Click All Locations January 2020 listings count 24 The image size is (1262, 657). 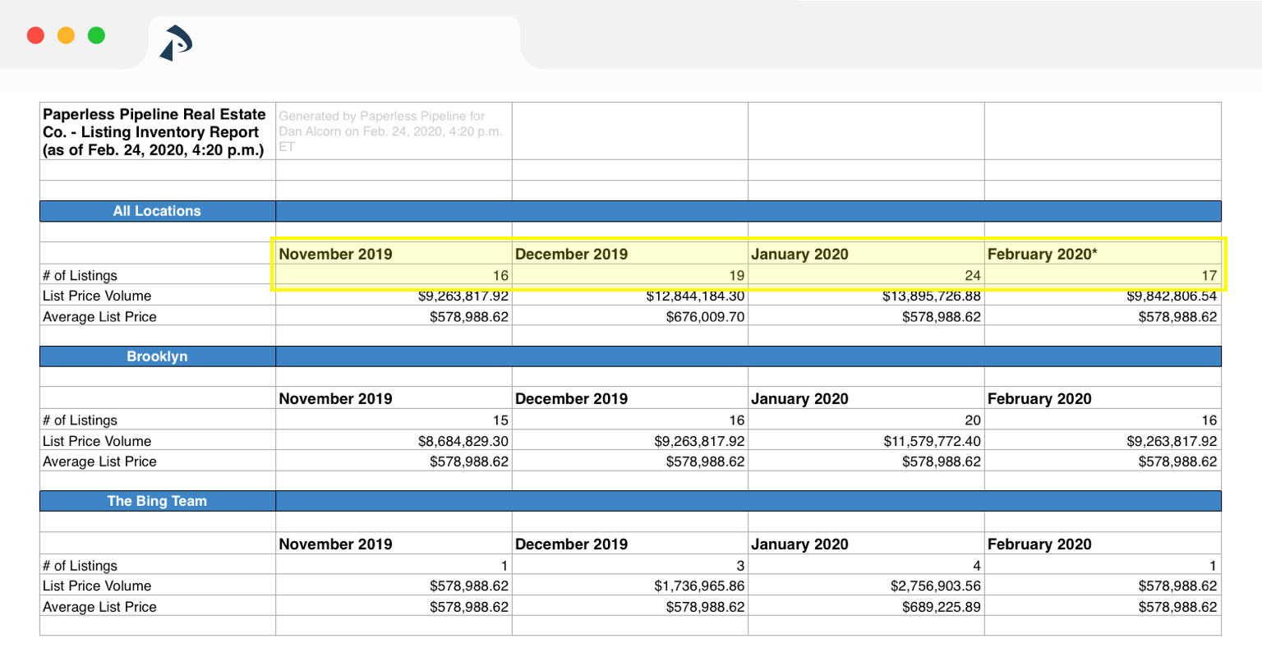pos(972,276)
